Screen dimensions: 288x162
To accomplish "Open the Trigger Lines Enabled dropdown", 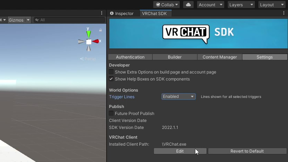I will click(x=179, y=97).
